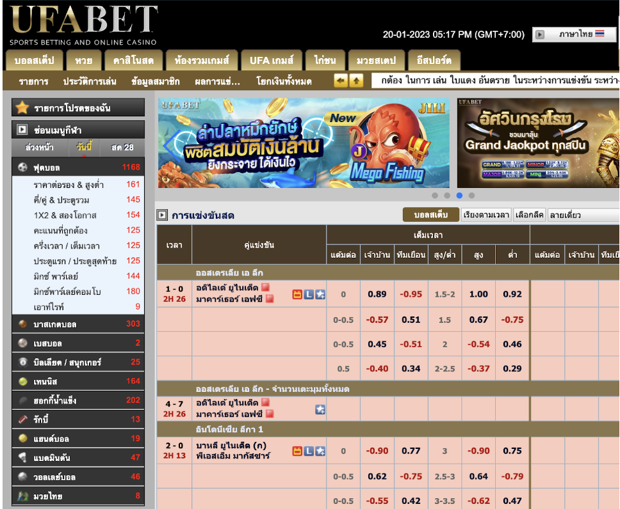Collapse the live matches section toggle icon
620x509 pixels.
[x=162, y=215]
